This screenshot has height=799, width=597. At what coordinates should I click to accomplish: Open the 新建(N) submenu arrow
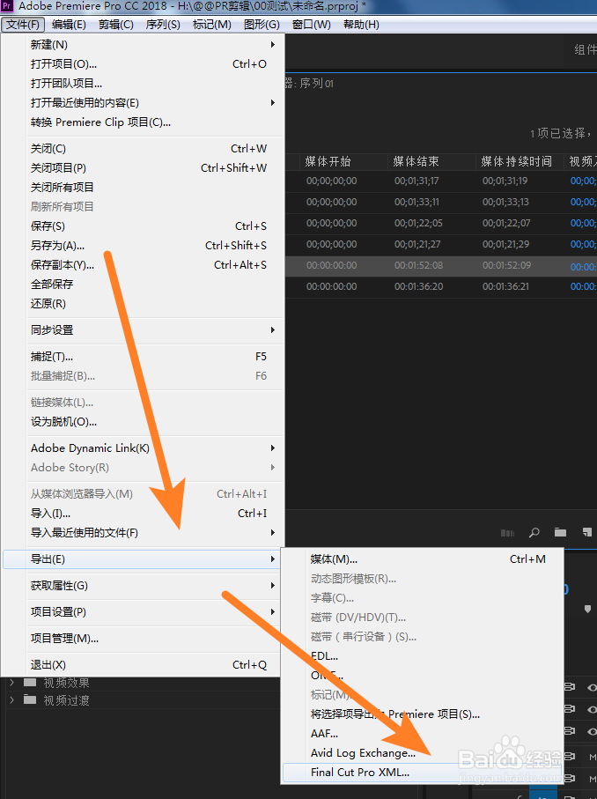[x=273, y=44]
